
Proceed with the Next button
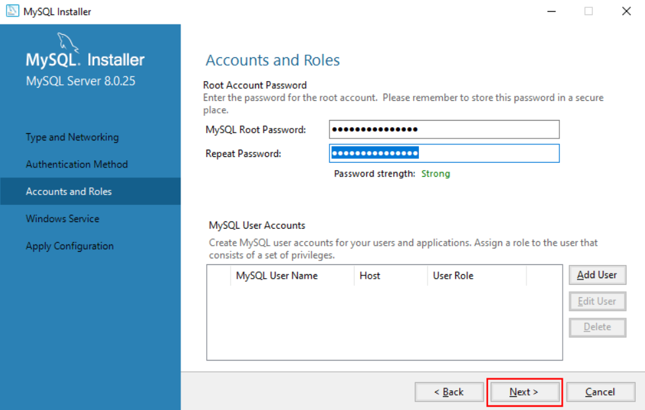524,392
